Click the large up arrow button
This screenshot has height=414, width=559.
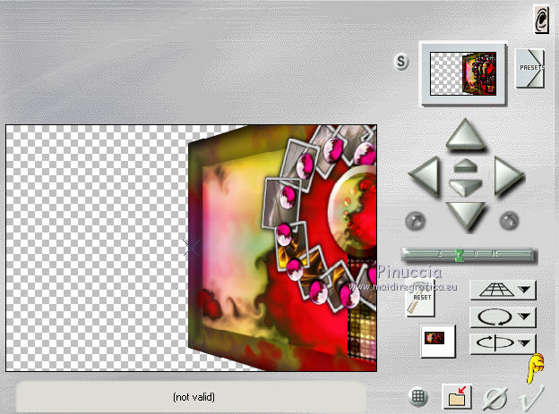click(466, 135)
